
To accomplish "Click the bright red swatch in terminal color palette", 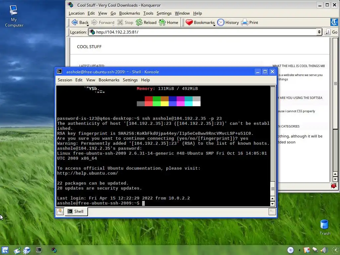I will [x=149, y=104].
